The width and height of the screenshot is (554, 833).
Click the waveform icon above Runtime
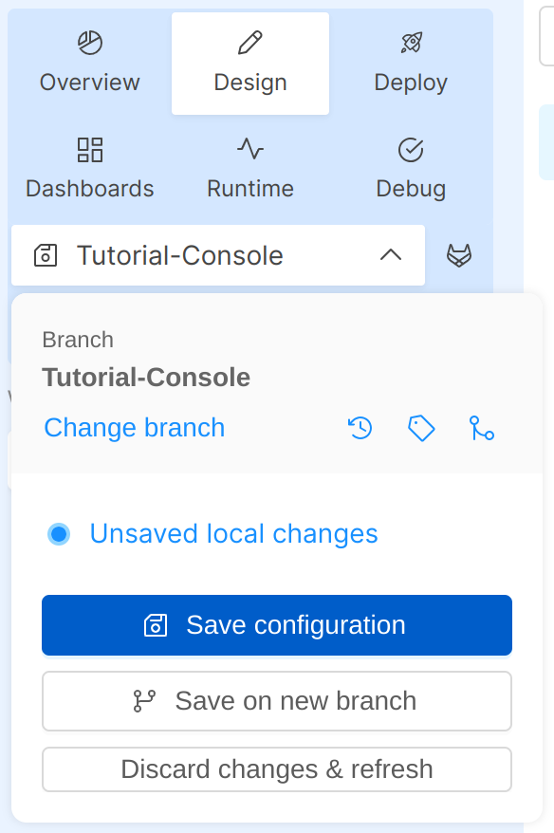249,148
